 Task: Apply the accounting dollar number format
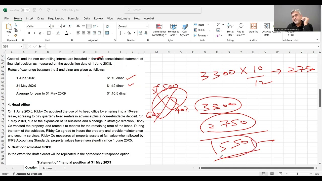pyautogui.click(x=120, y=33)
